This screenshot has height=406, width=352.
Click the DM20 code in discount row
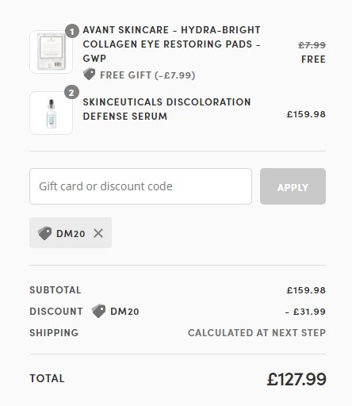tap(124, 312)
